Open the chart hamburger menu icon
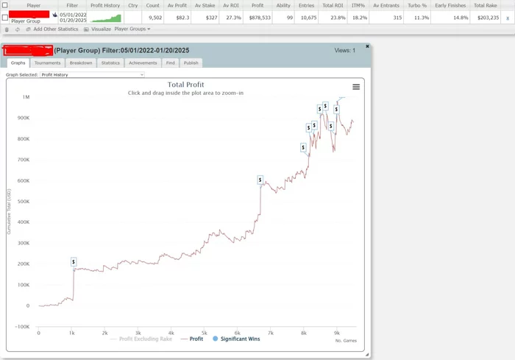515x360 pixels. click(x=356, y=87)
